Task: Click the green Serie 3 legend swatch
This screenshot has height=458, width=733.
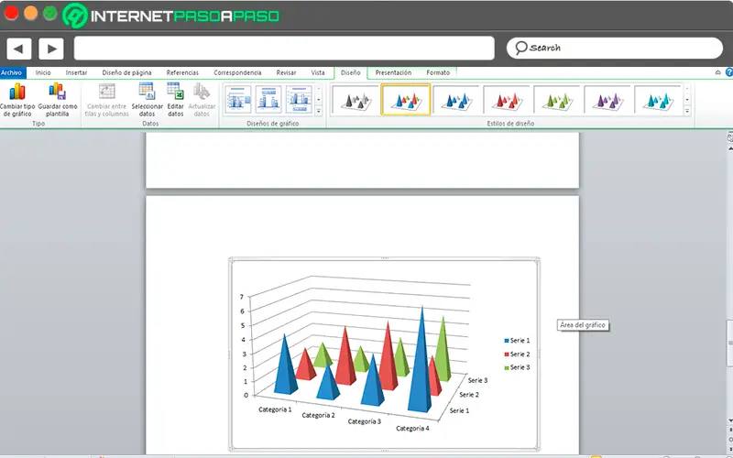Action: point(507,368)
